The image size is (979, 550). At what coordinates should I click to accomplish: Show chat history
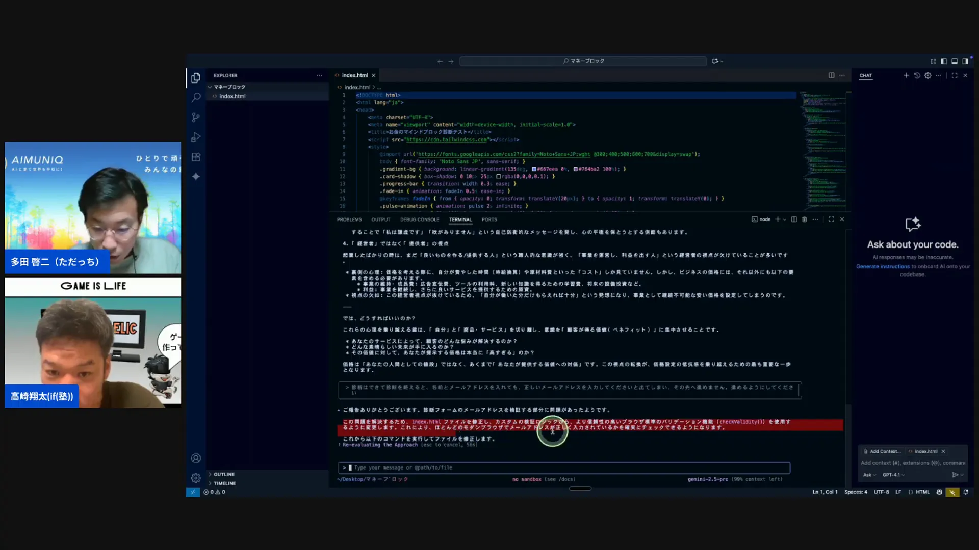[917, 75]
